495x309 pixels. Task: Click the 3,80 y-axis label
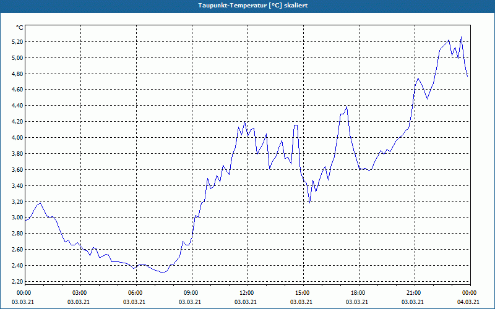(17, 153)
